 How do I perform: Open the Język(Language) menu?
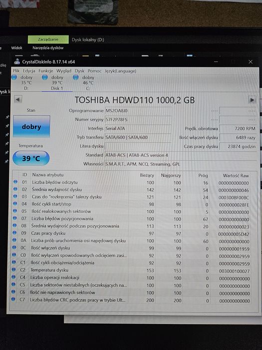pos(120,71)
